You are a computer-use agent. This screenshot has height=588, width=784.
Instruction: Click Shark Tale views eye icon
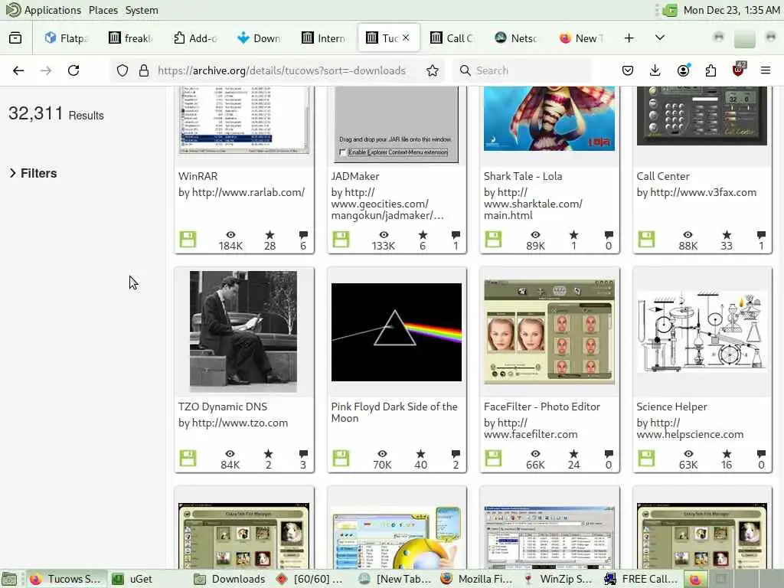[x=535, y=234]
